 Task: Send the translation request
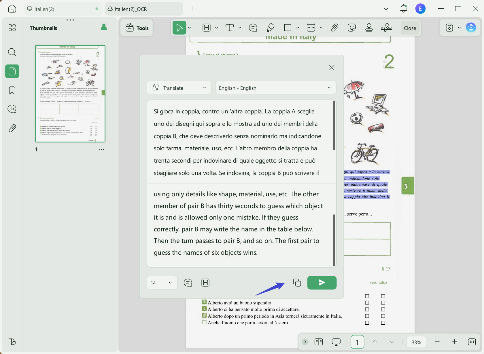322,283
